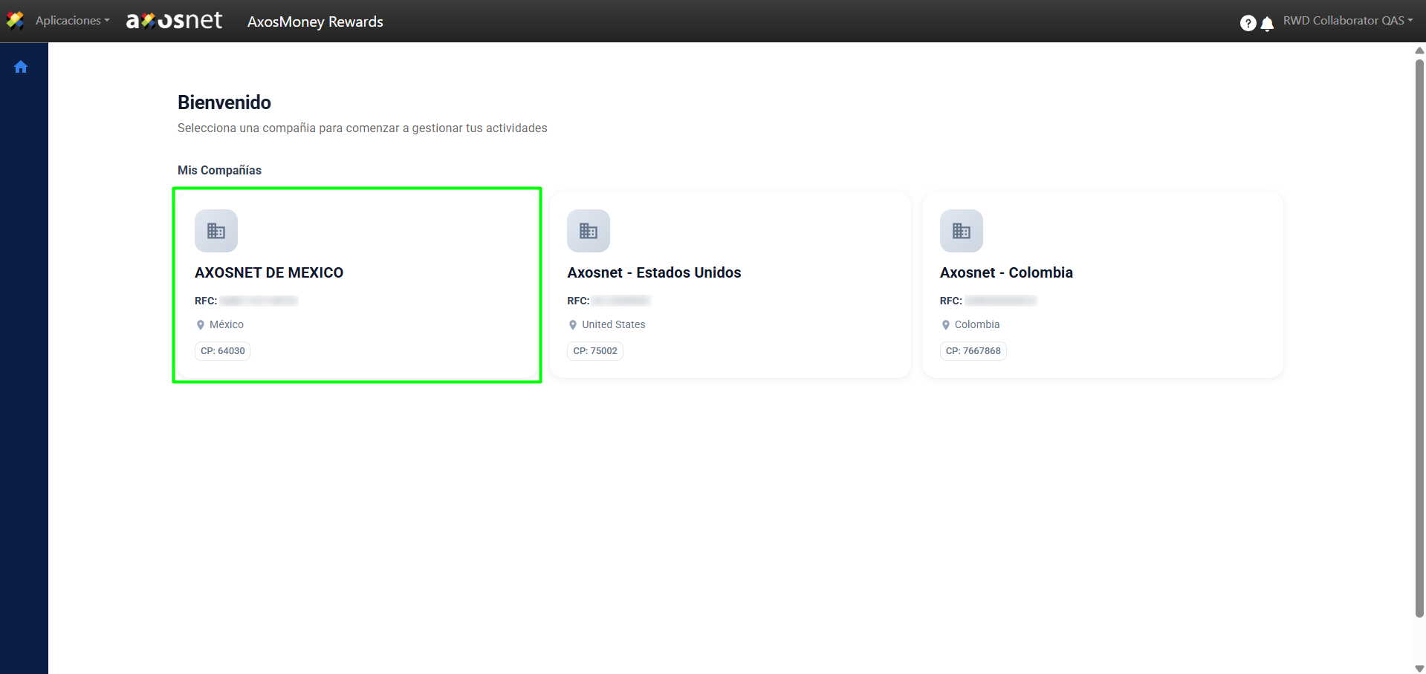The height and width of the screenshot is (674, 1426).
Task: Select the AXOSNET DE MEXICO company name
Action: click(269, 272)
